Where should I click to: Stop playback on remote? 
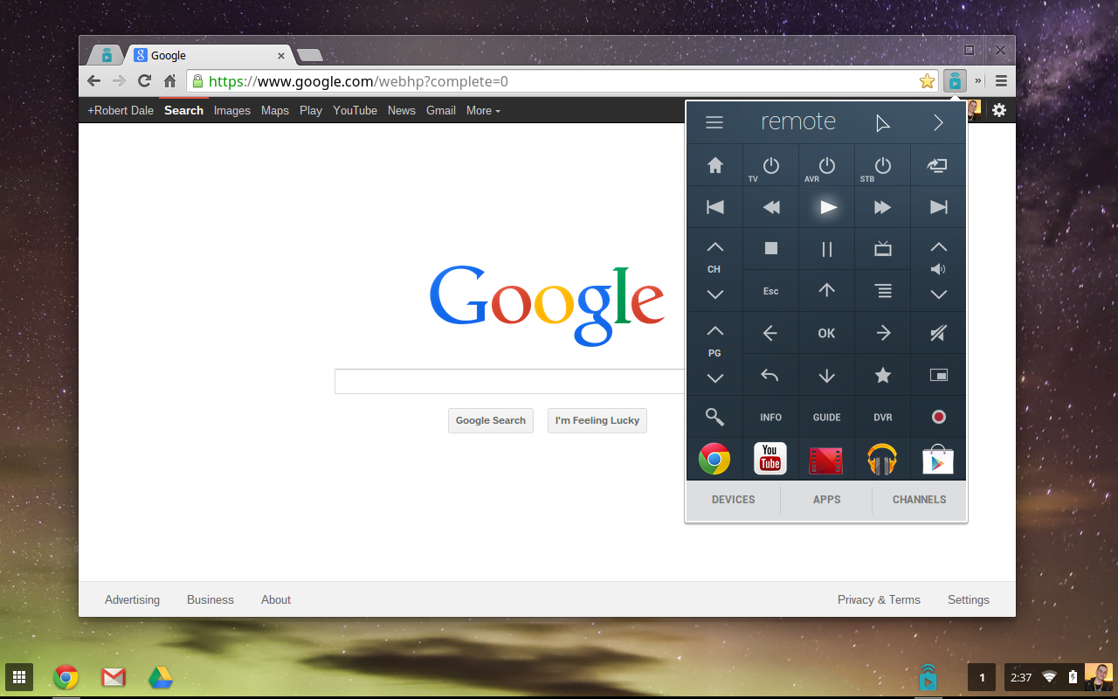coord(770,249)
